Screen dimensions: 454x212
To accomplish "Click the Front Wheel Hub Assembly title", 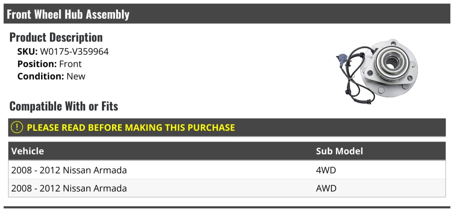I will coord(68,14).
